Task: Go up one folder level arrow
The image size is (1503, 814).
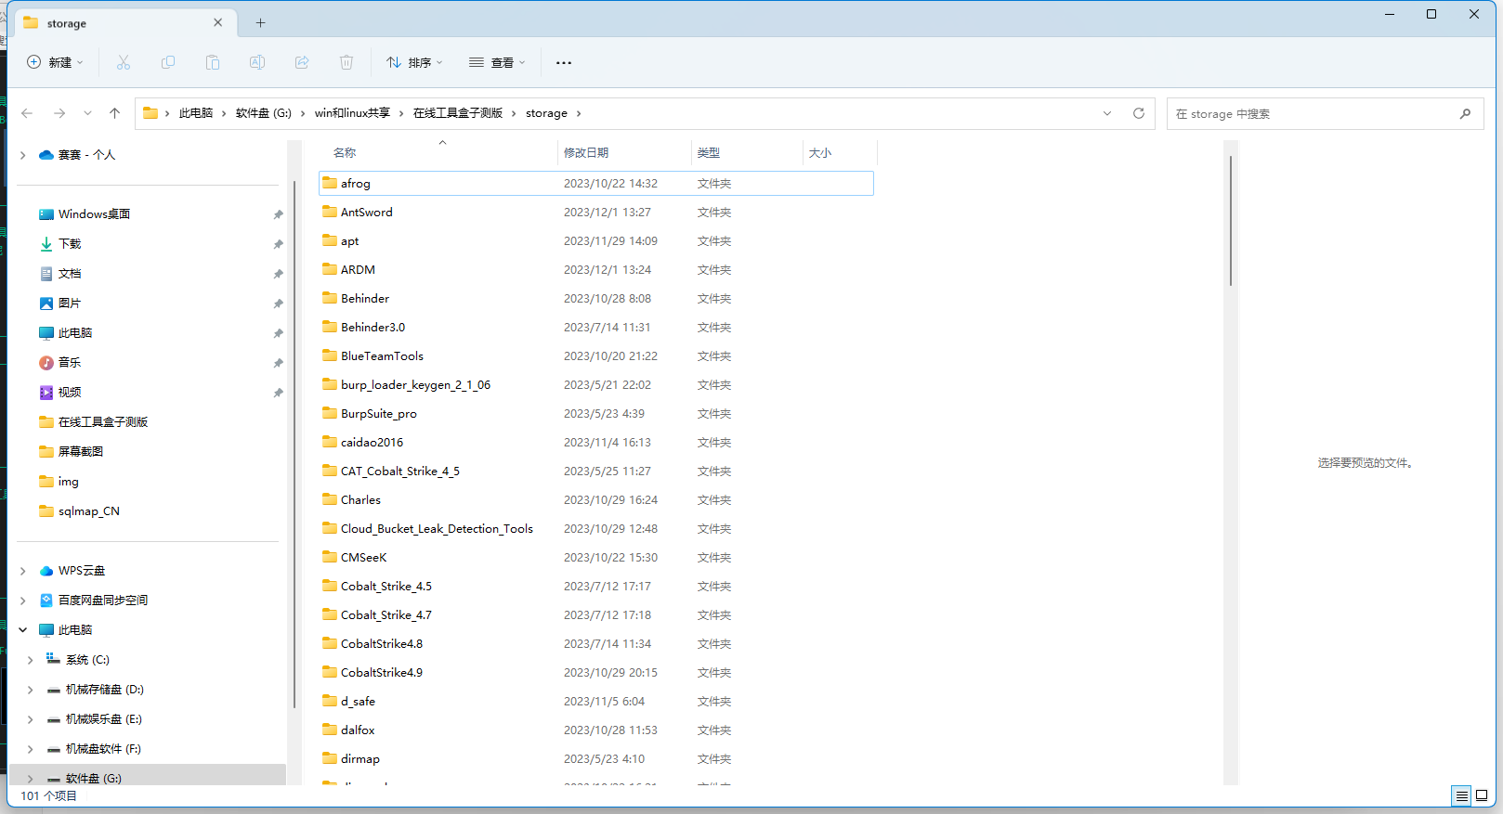Action: 115,113
